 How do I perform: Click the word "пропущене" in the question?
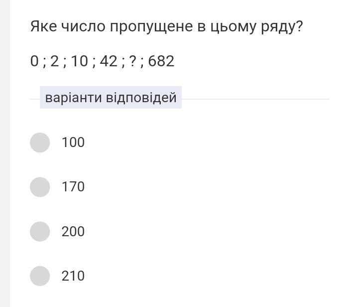(151, 27)
